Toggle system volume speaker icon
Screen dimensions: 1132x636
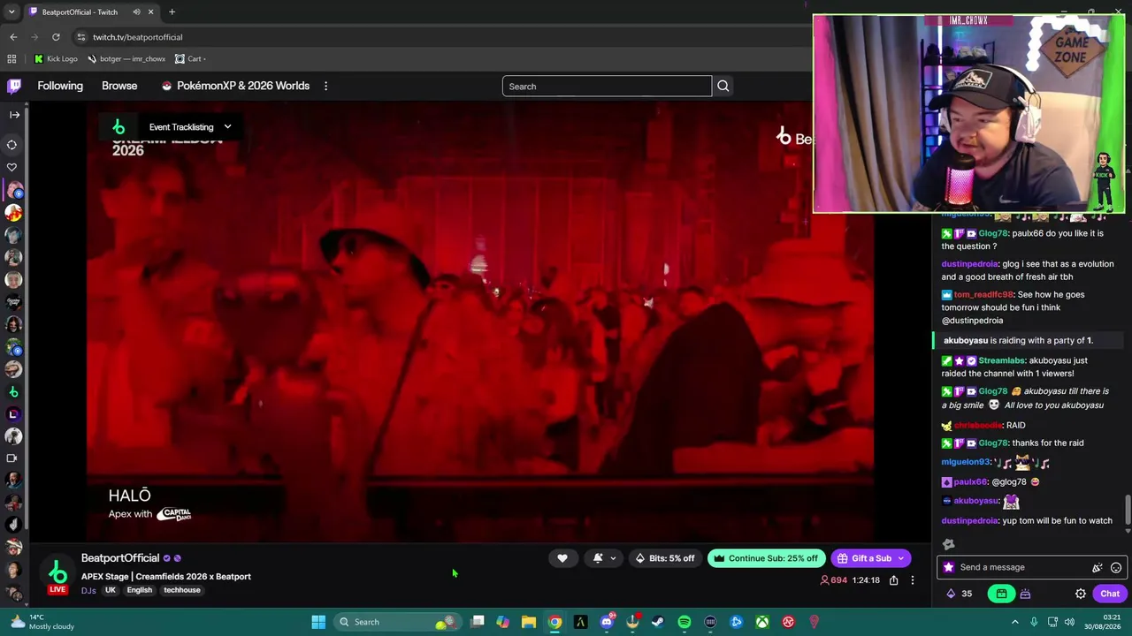click(1070, 622)
